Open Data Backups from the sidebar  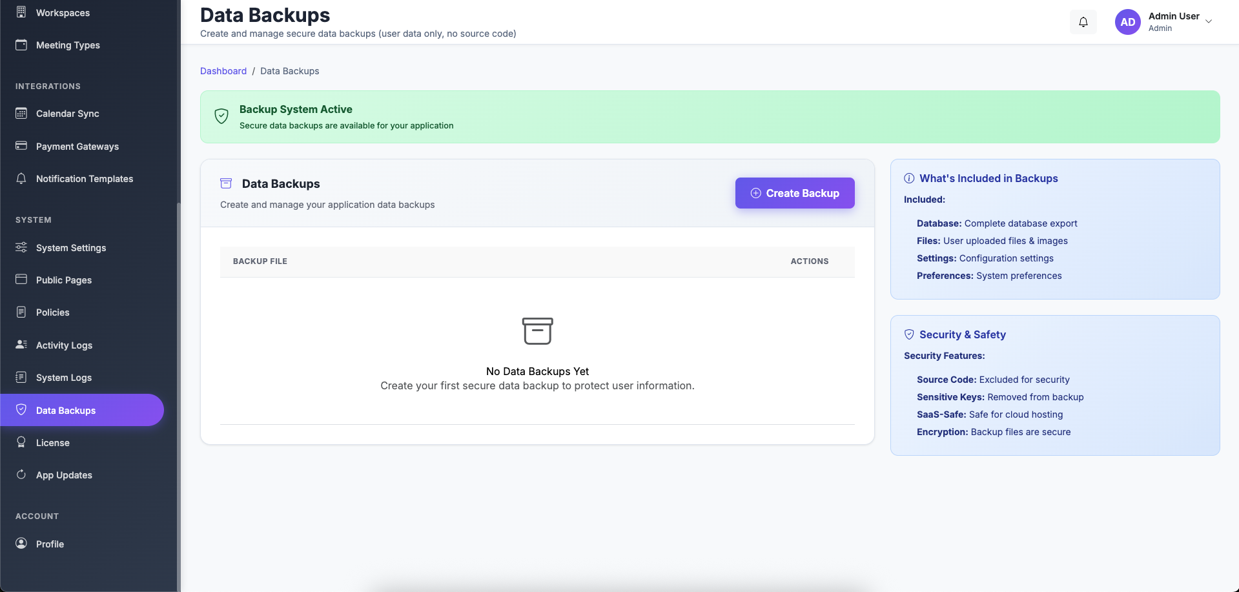tap(65, 410)
